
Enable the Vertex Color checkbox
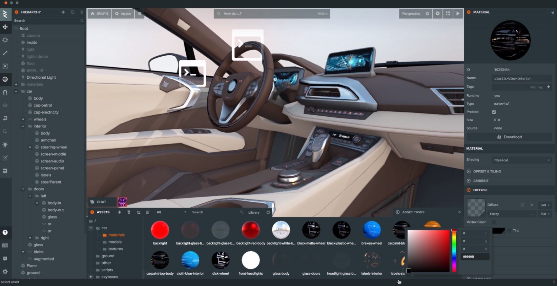(x=494, y=222)
